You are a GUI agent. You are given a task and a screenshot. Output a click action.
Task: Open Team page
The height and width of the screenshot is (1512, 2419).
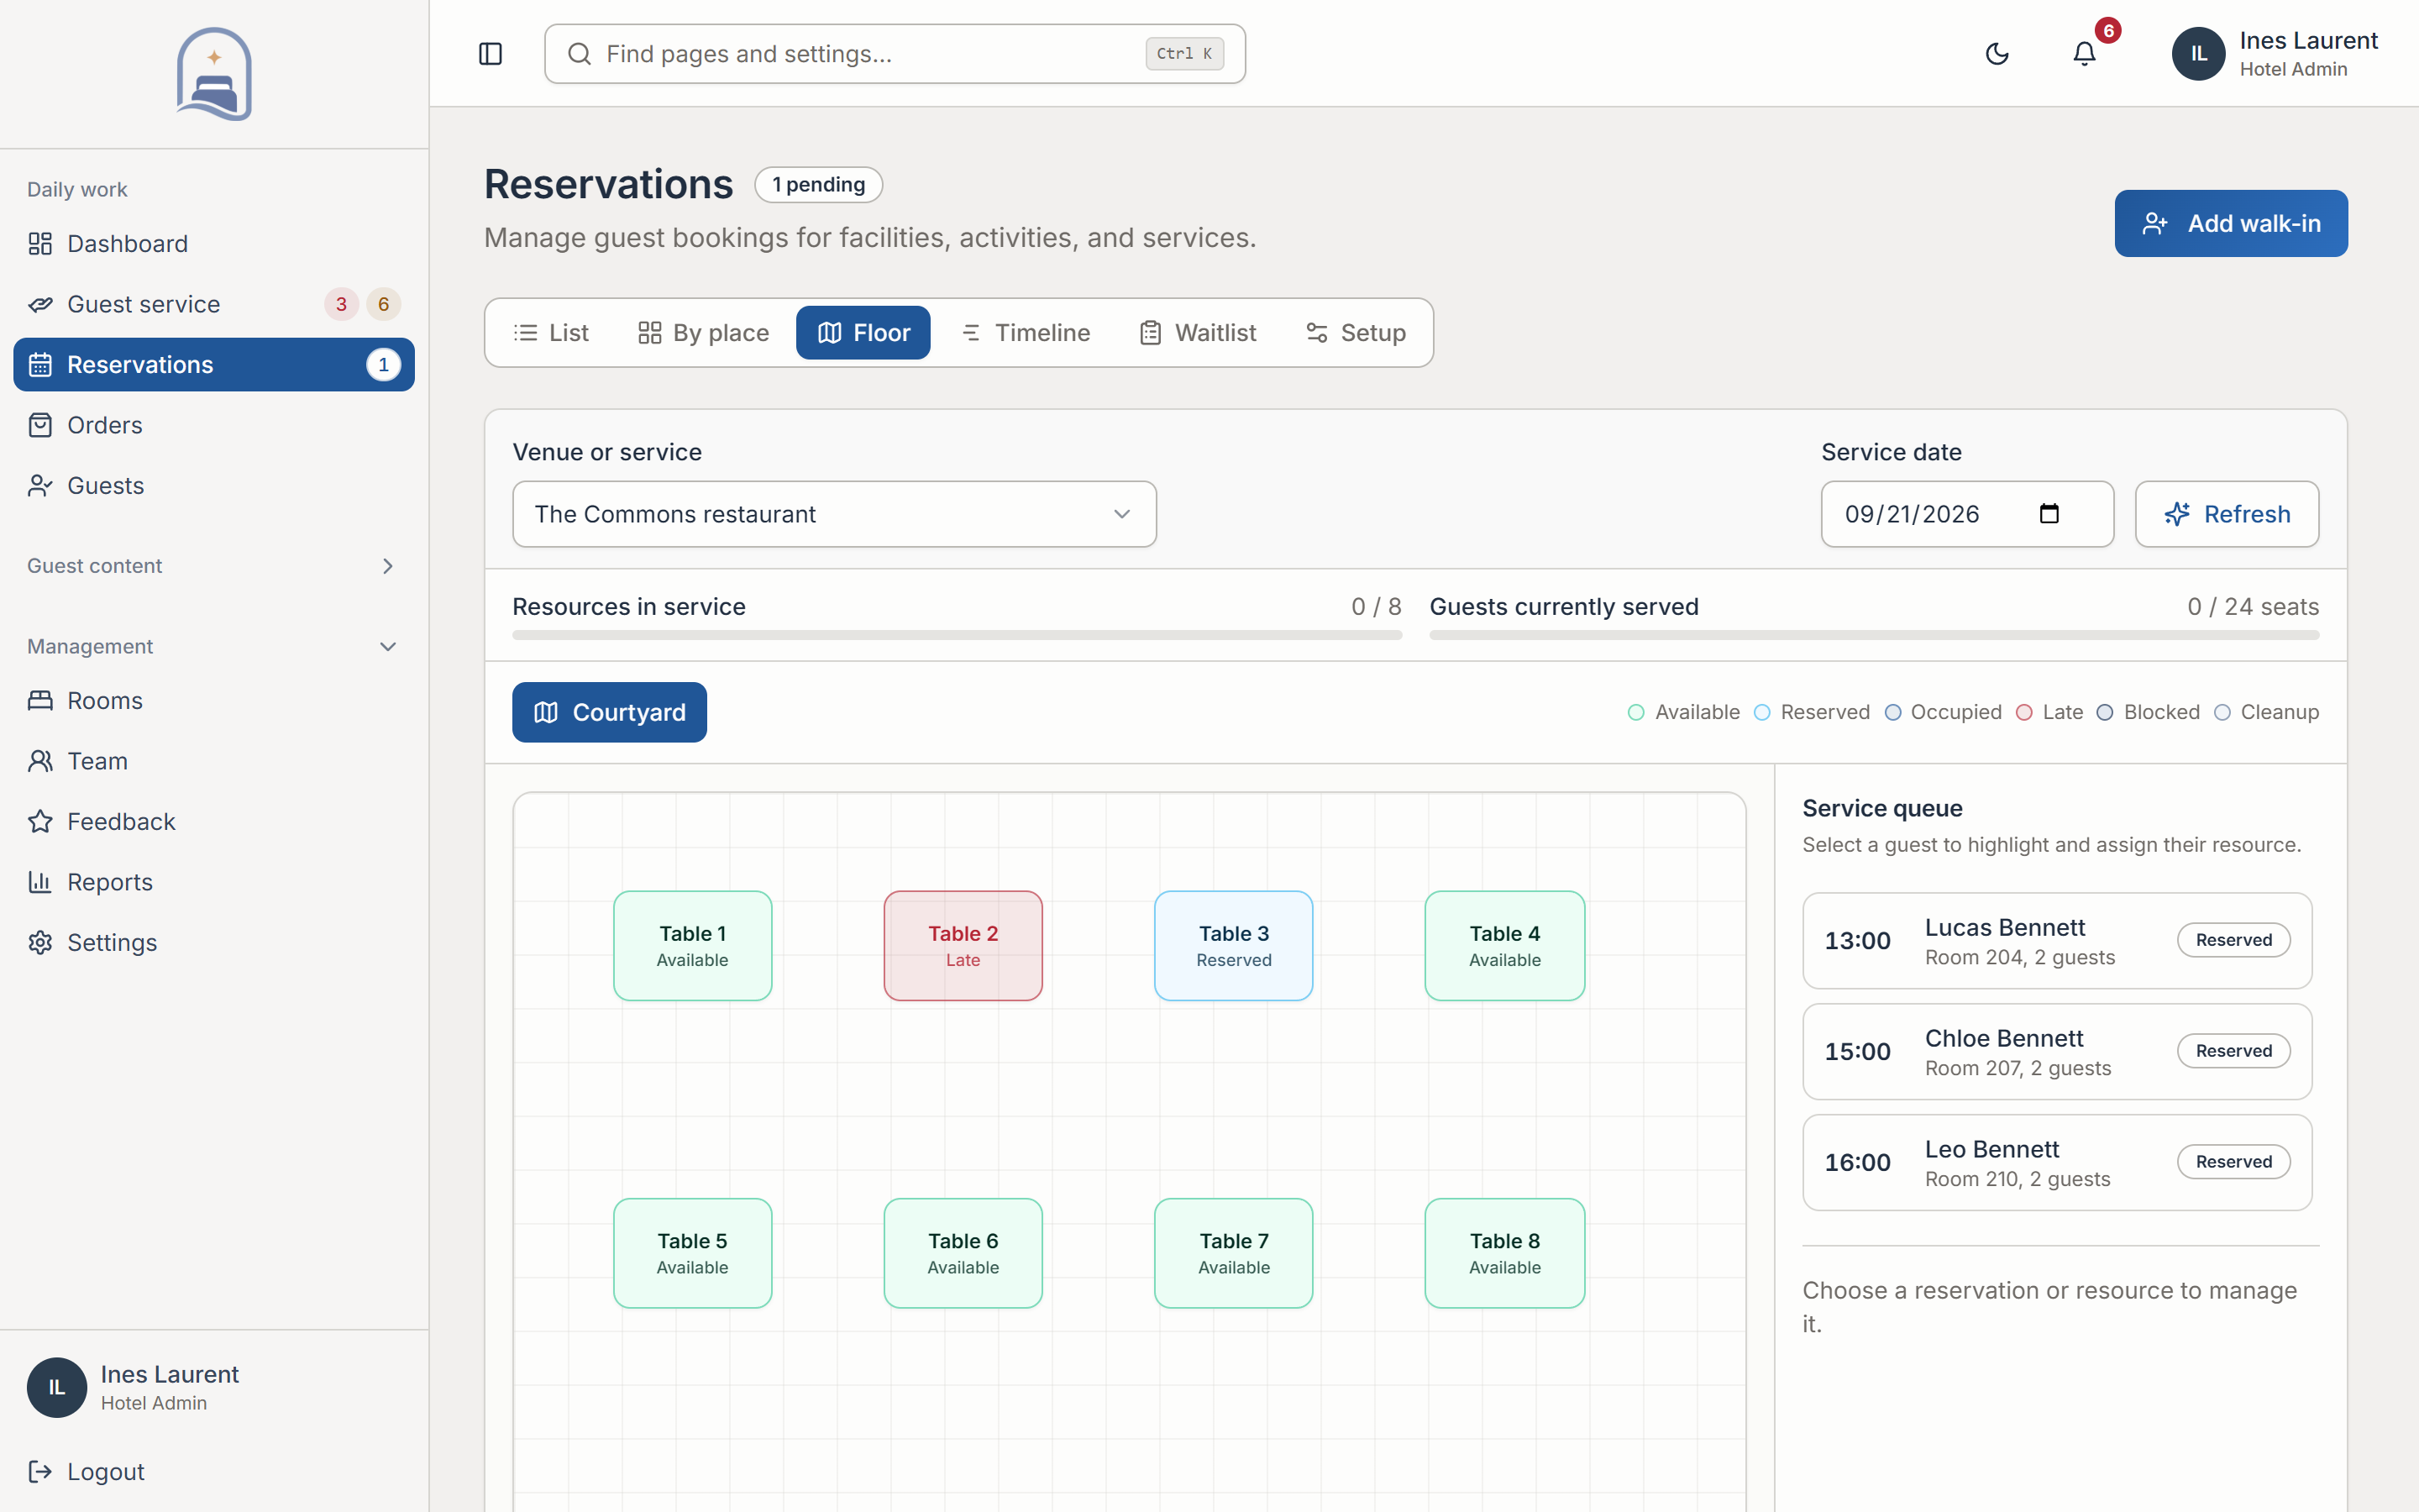[x=214, y=761]
